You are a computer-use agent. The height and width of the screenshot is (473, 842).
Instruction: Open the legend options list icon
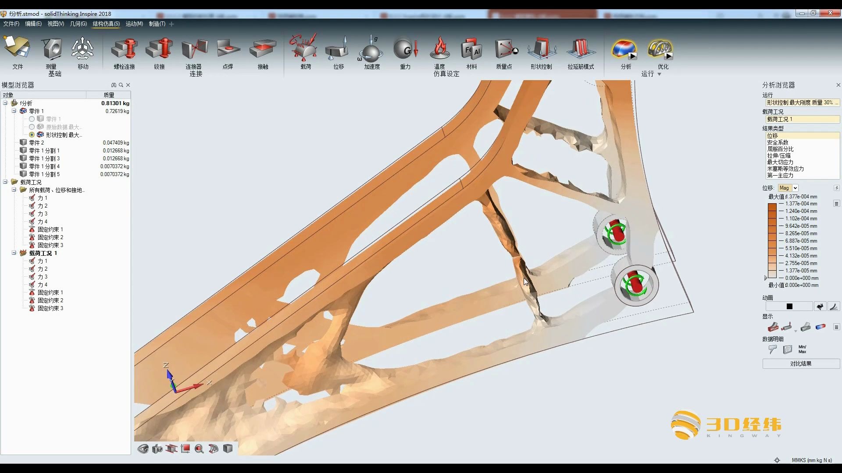click(x=836, y=204)
